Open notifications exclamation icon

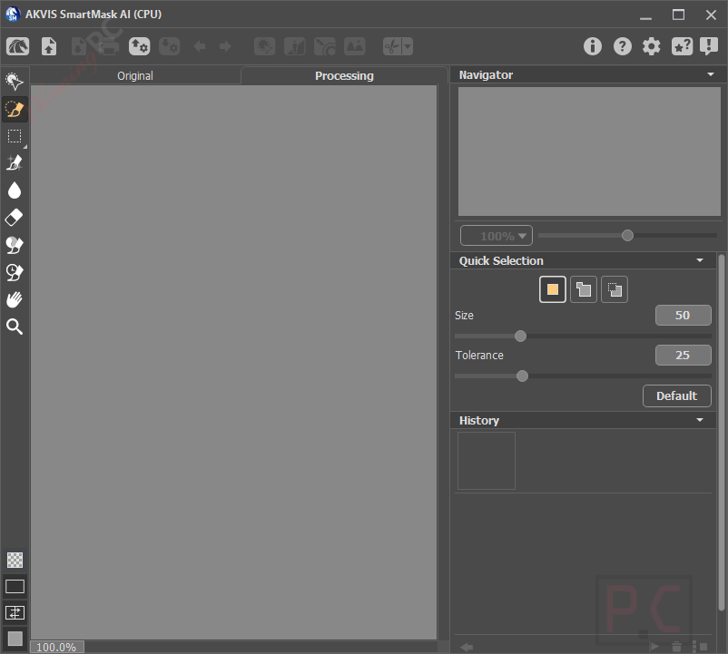709,46
